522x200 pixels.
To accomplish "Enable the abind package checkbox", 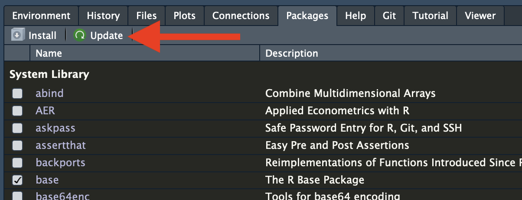I will (x=17, y=94).
